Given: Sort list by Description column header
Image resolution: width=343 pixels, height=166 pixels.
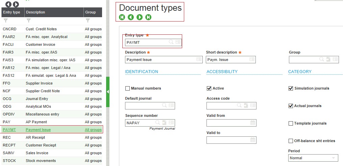Looking at the screenshot, I should pos(35,12).
